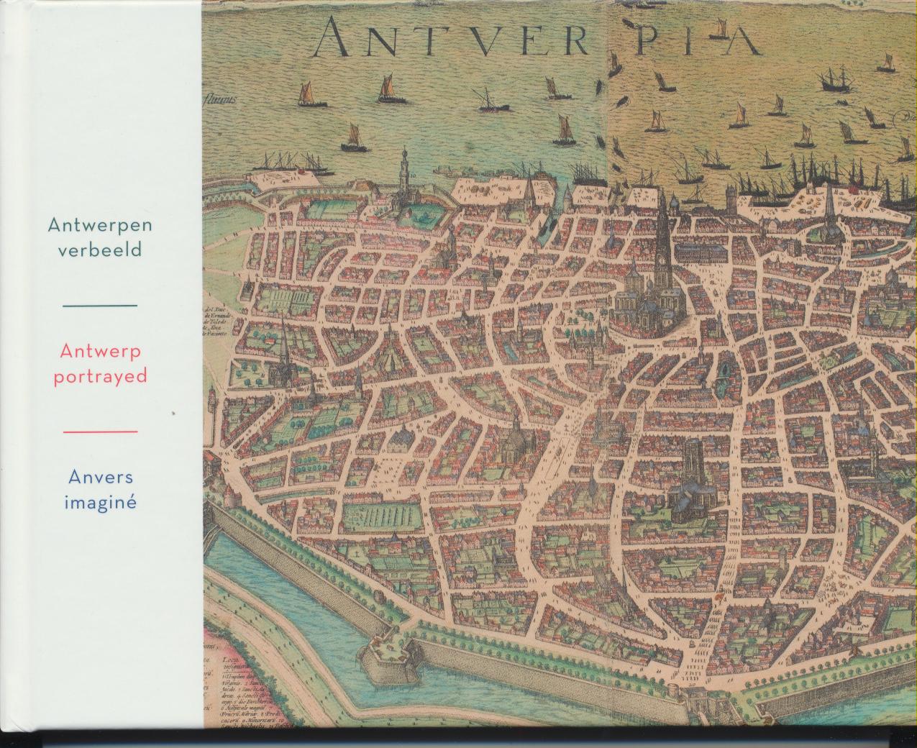Click the Dutch title "Antwerpen verbeeld"
Viewport: 917px width, 748px height.
(100, 237)
